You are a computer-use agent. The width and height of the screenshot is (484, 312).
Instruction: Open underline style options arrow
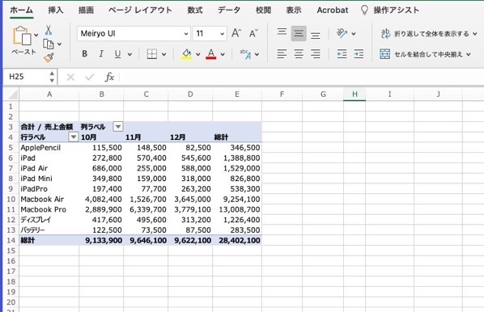(x=129, y=54)
